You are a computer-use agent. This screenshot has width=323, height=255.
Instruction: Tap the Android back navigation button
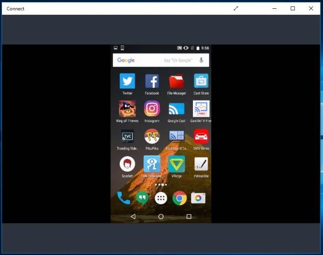133,217
